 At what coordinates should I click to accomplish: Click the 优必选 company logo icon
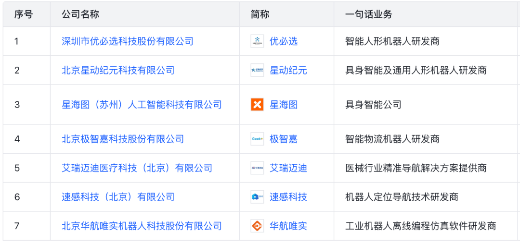[x=257, y=41]
